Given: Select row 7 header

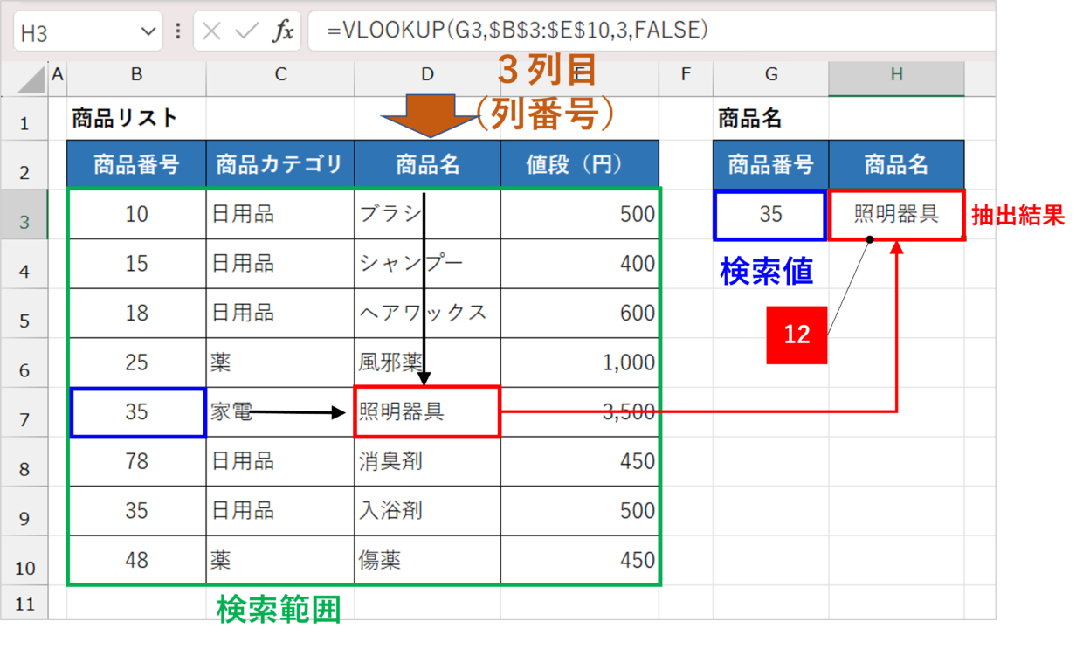Looking at the screenshot, I should pos(24,420).
